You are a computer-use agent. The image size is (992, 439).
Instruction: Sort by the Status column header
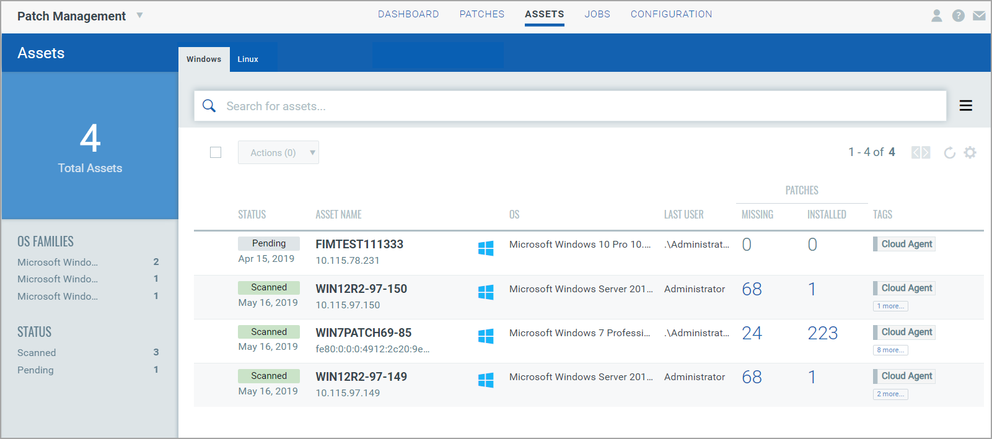[x=252, y=214]
